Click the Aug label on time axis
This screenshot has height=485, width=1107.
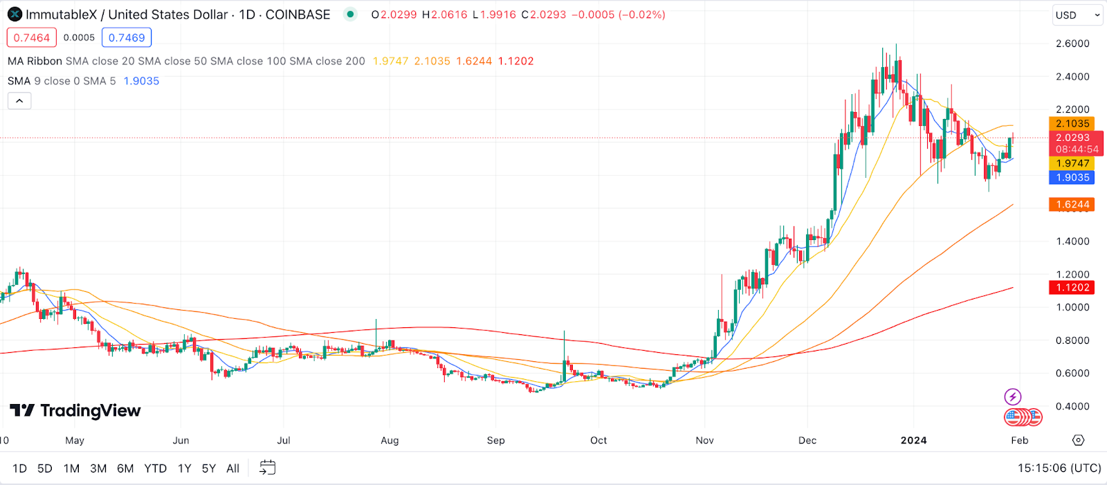(390, 440)
